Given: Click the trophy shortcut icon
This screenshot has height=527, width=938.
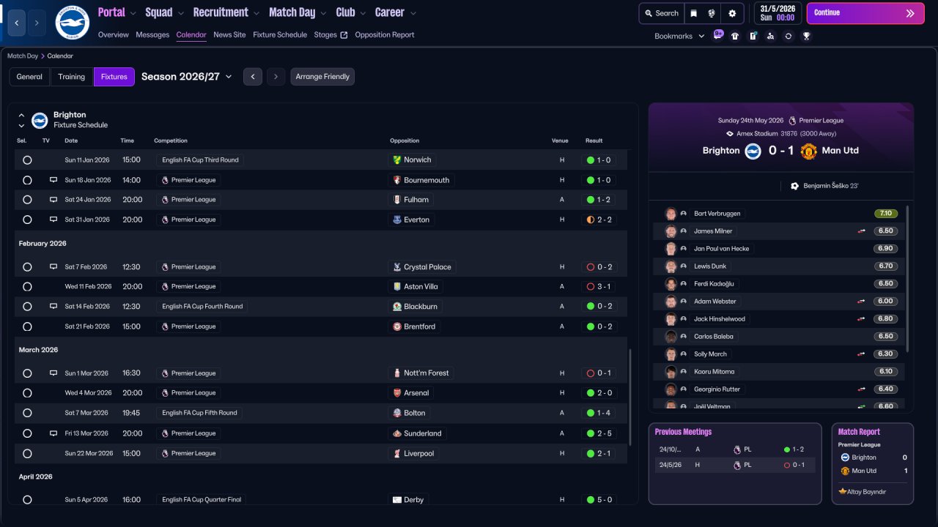Looking at the screenshot, I should pos(806,36).
